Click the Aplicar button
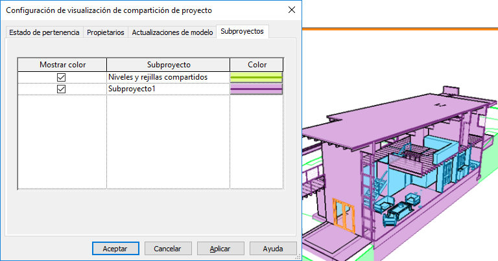 click(220, 249)
